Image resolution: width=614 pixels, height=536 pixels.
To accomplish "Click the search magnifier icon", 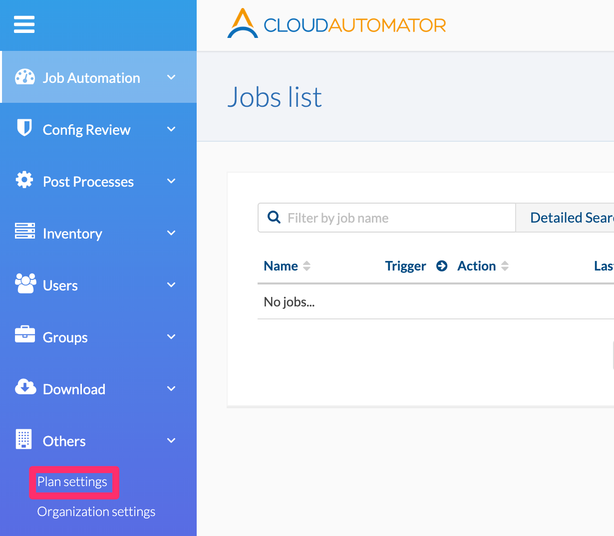I will coord(274,217).
